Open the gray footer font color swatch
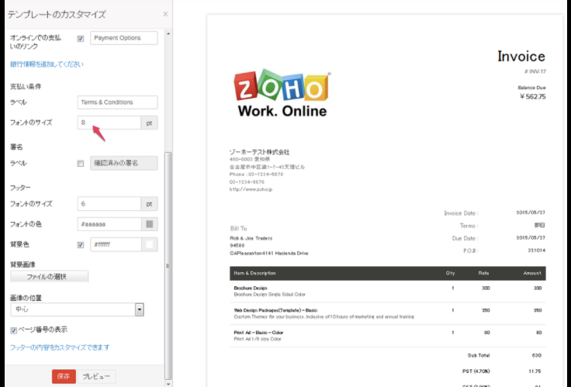This screenshot has height=387, width=571. 149,224
